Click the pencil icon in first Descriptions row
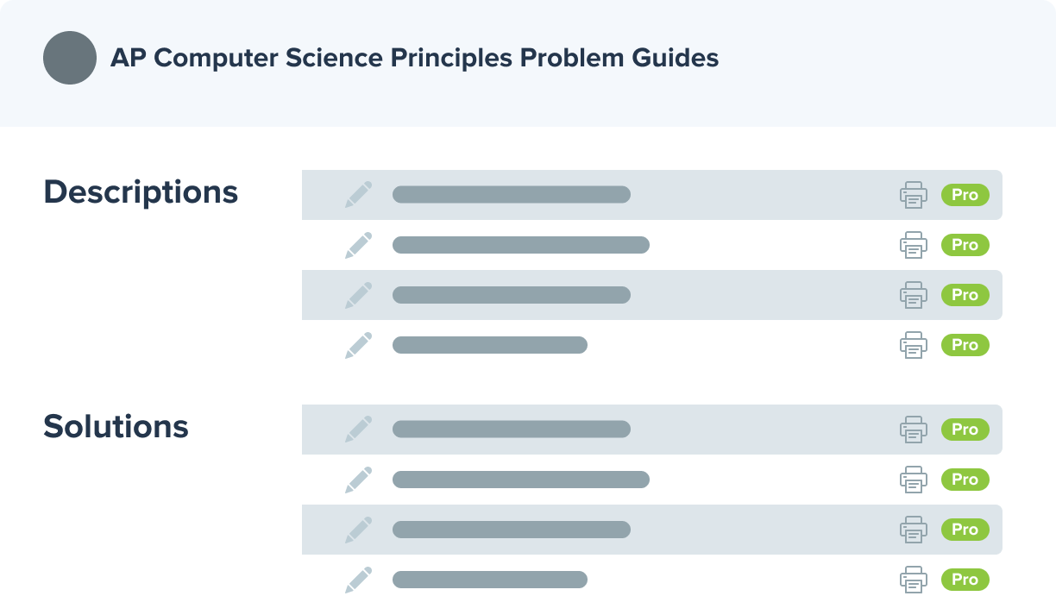This screenshot has height=596, width=1056. click(x=359, y=195)
